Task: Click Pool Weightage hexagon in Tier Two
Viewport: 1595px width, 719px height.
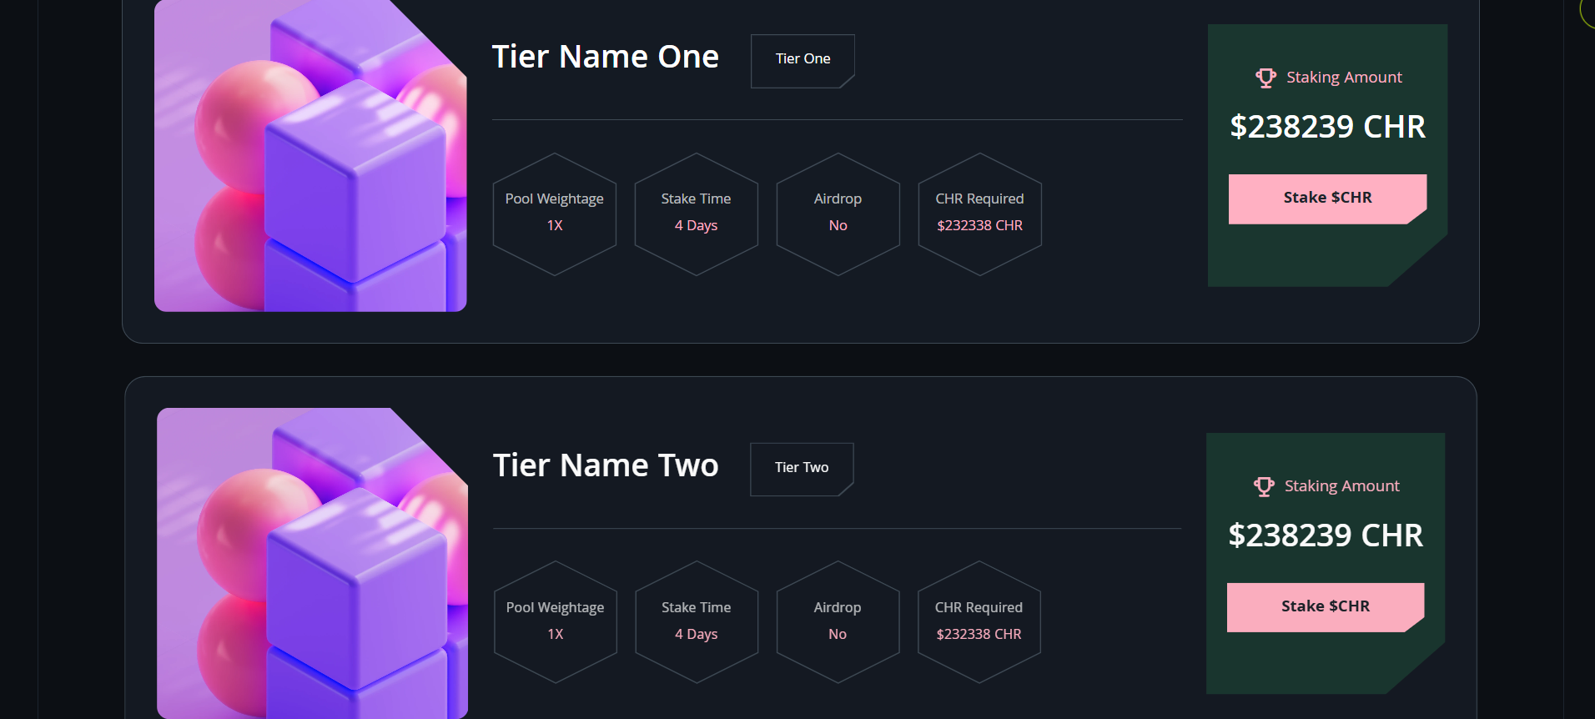Action: click(x=556, y=622)
